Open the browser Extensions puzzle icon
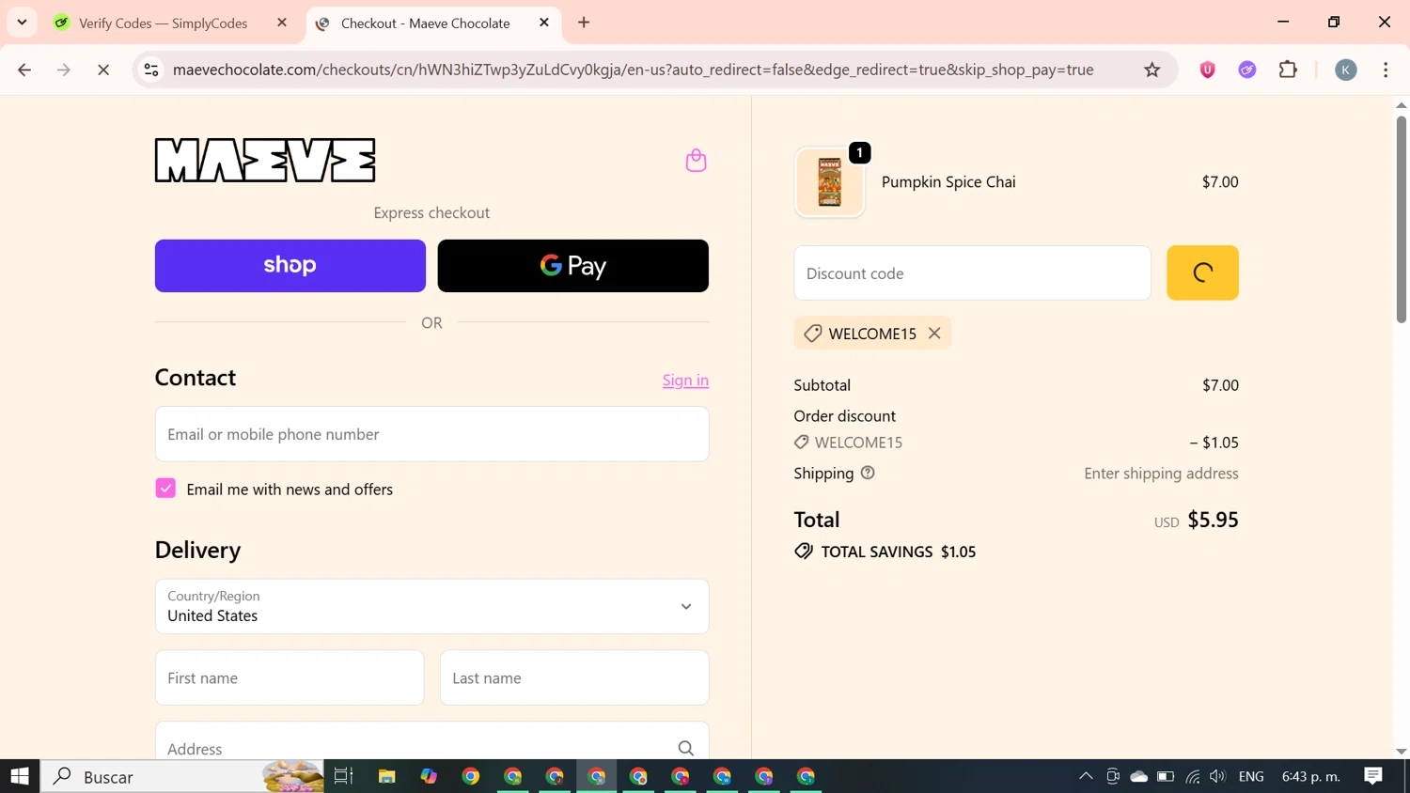1410x793 pixels. click(x=1288, y=70)
